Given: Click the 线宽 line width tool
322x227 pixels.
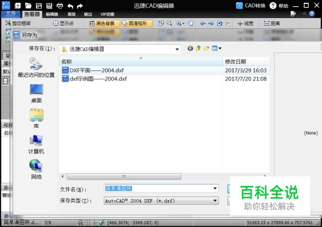Looking at the screenshot, I should point(245,23).
